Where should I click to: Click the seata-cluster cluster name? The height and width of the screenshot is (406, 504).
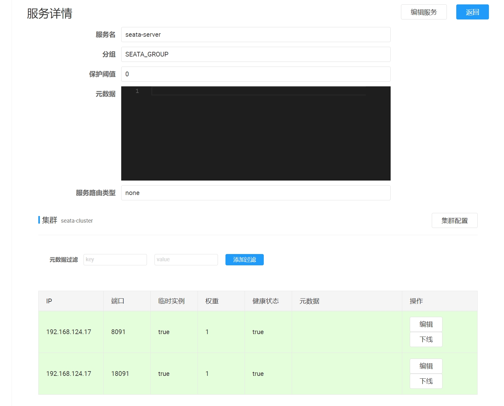click(x=77, y=221)
